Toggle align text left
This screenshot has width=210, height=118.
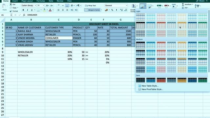(58, 10)
